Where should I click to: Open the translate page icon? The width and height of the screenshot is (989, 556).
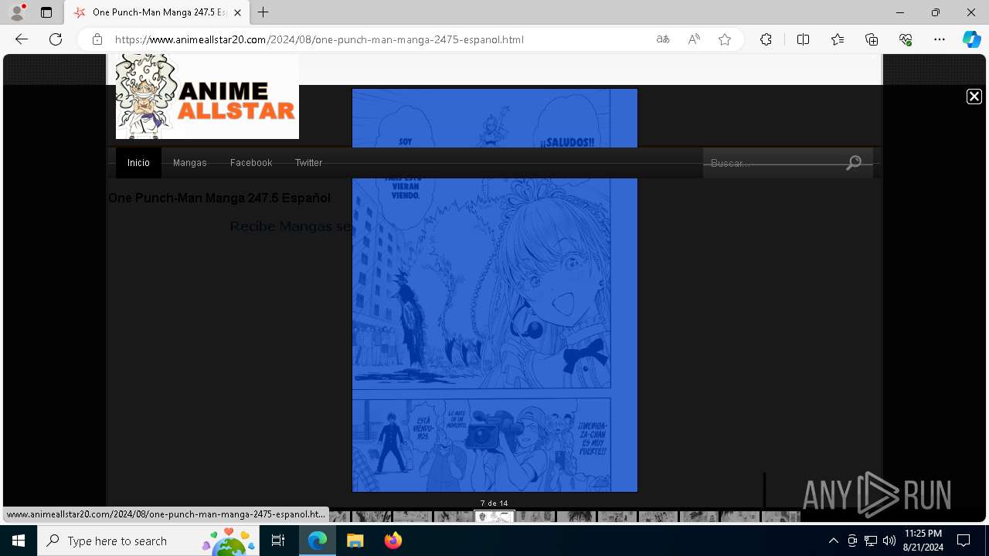click(663, 39)
